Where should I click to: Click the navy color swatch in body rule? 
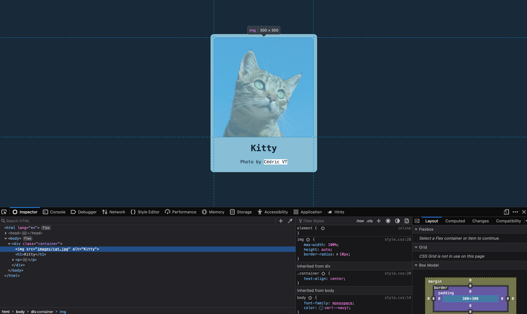tap(321, 308)
